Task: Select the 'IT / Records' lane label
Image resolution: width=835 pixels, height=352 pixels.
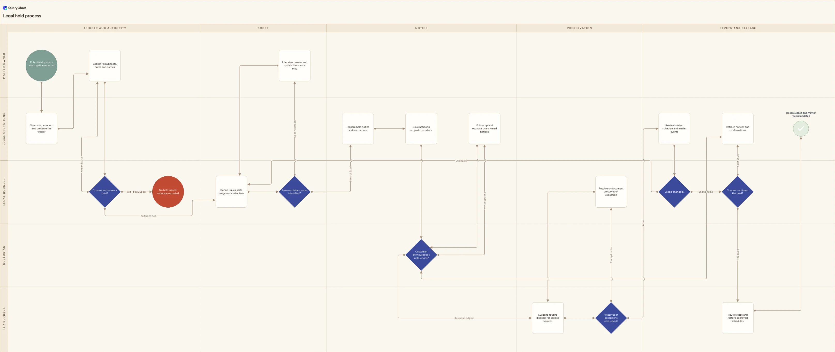Action: pyautogui.click(x=4, y=318)
